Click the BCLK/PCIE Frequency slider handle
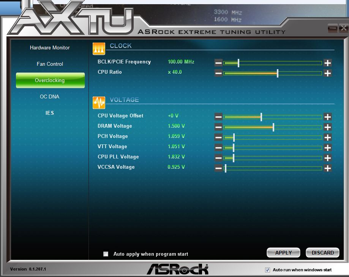 click(x=238, y=63)
